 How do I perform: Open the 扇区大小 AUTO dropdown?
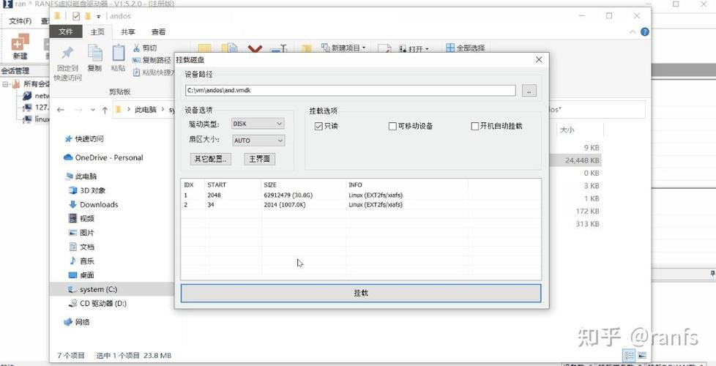coord(258,141)
